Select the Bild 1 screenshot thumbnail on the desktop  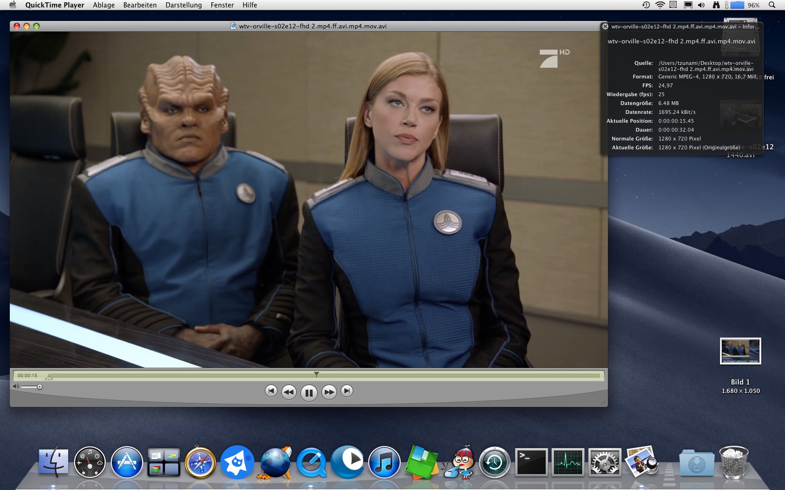pos(741,351)
